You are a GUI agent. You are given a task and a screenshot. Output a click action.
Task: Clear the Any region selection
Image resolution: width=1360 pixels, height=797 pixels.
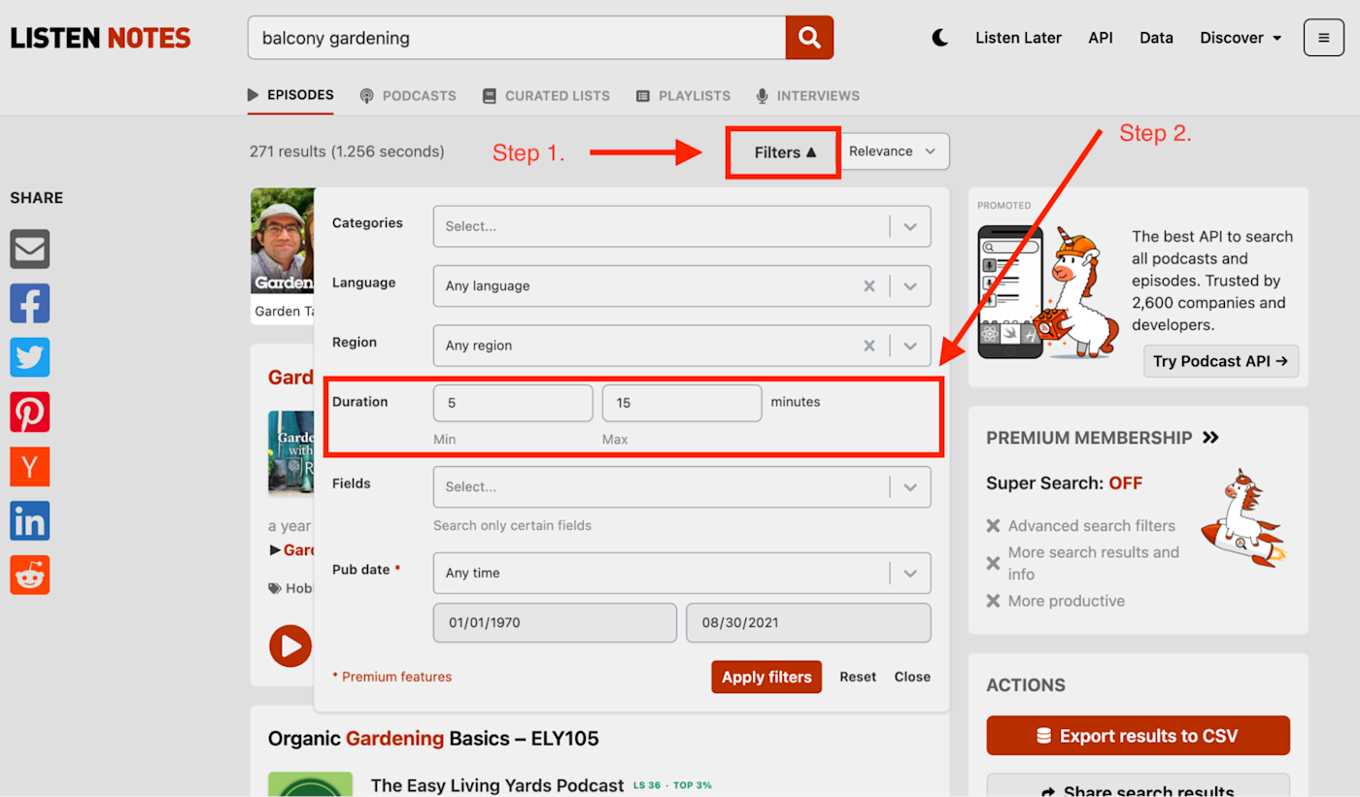click(x=869, y=346)
